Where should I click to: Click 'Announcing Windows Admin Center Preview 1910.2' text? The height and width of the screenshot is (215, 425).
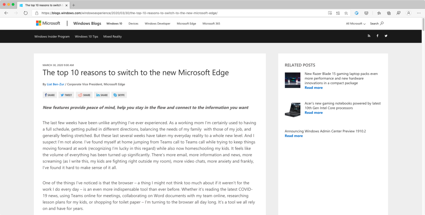coord(325,131)
